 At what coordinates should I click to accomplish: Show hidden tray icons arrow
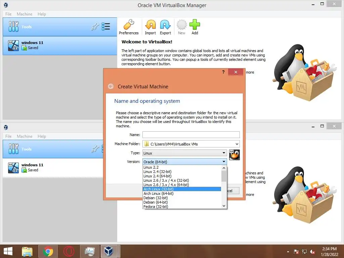point(288,252)
